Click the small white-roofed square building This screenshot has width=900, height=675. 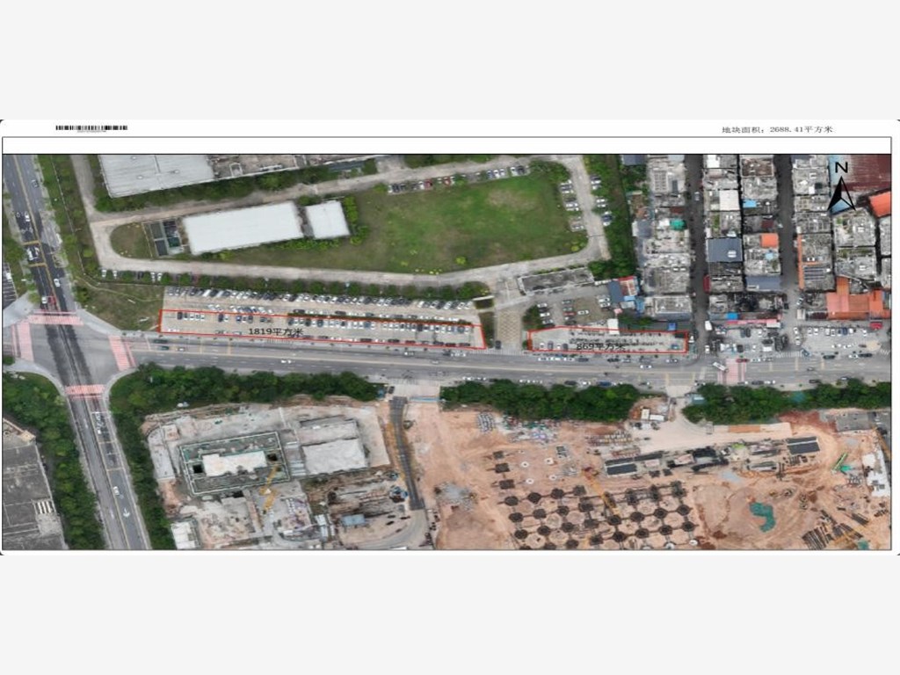point(327,220)
